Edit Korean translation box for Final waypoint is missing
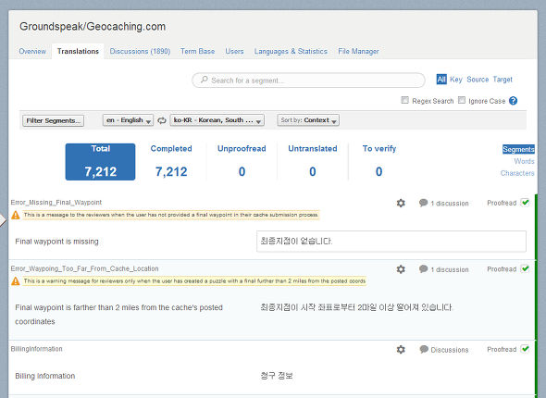This screenshot has width=546, height=398. pyautogui.click(x=391, y=242)
